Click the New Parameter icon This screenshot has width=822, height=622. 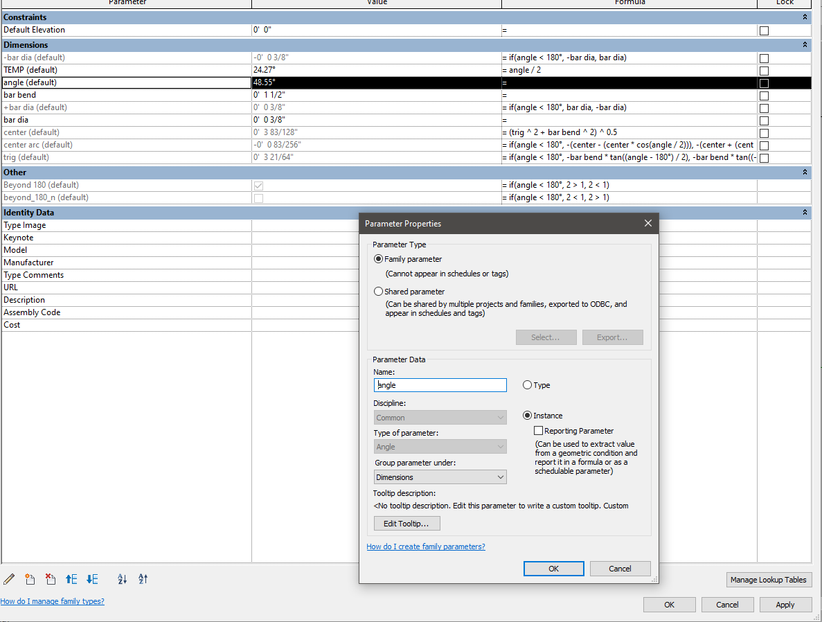[30, 579]
